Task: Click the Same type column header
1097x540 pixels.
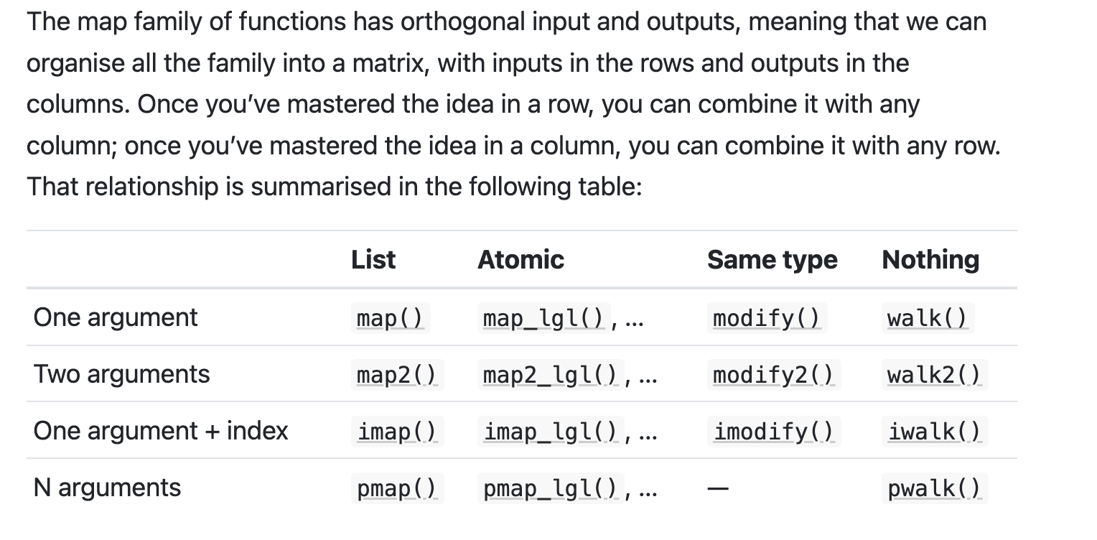Action: (x=772, y=260)
